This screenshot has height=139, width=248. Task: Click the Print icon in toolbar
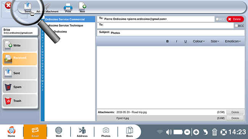pyautogui.click(x=68, y=7)
